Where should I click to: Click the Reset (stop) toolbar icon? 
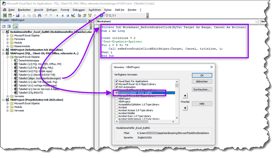pyautogui.click(x=68, y=16)
